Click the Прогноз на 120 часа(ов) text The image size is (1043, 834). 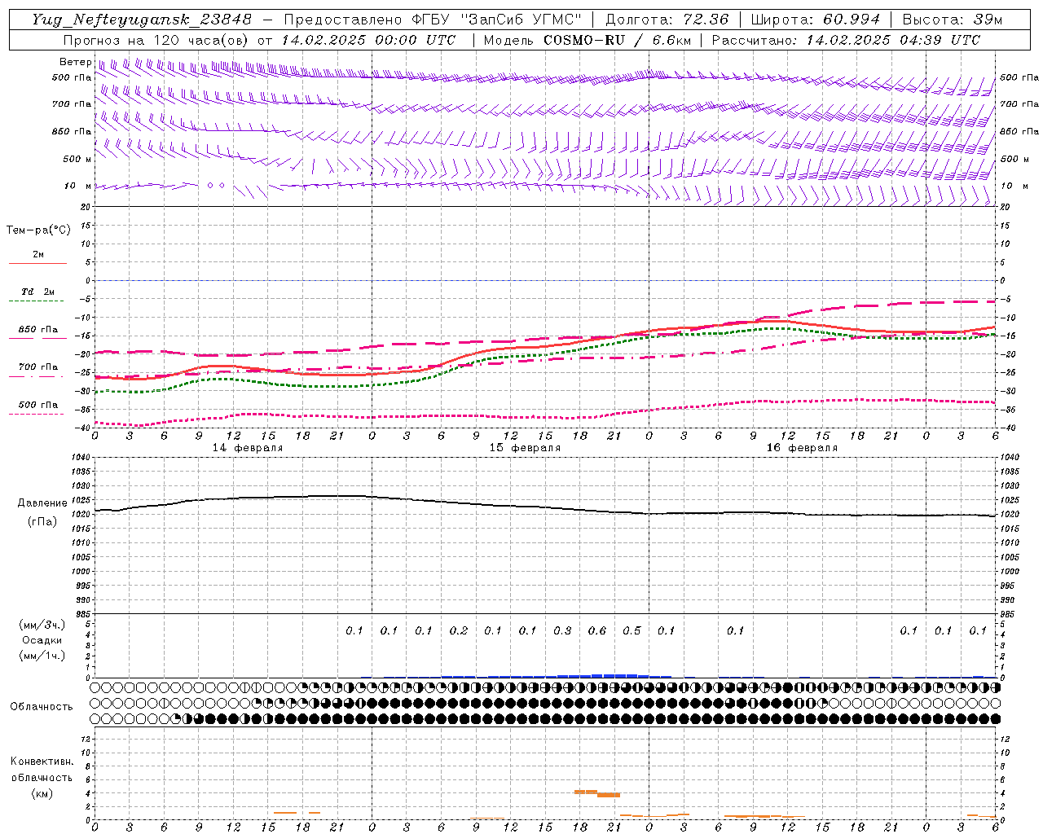click(x=155, y=40)
